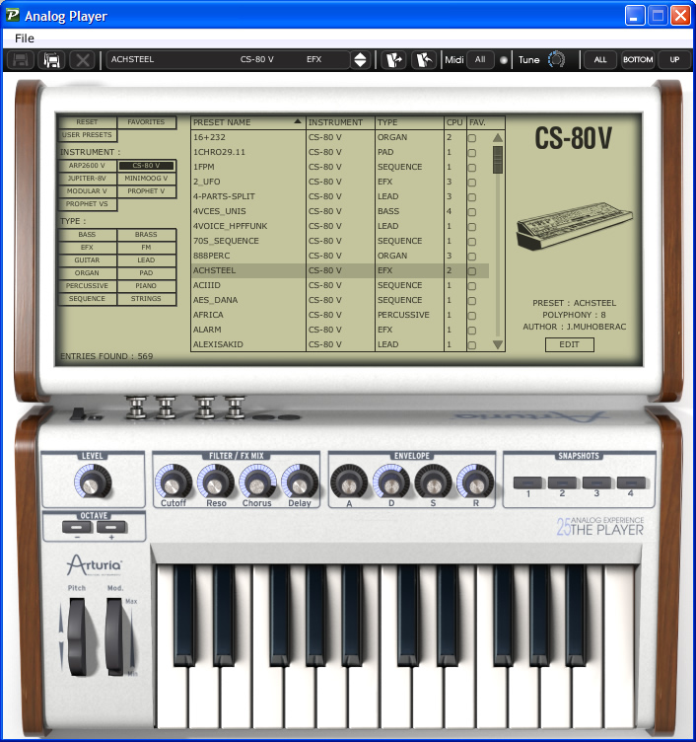696x742 pixels.
Task: Click the LEVEL knob
Action: click(93, 482)
